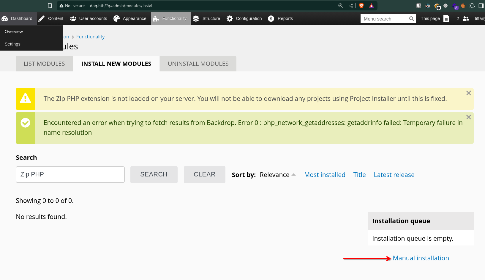The height and width of the screenshot is (280, 485).
Task: Open the User accounts menu
Action: point(89,18)
